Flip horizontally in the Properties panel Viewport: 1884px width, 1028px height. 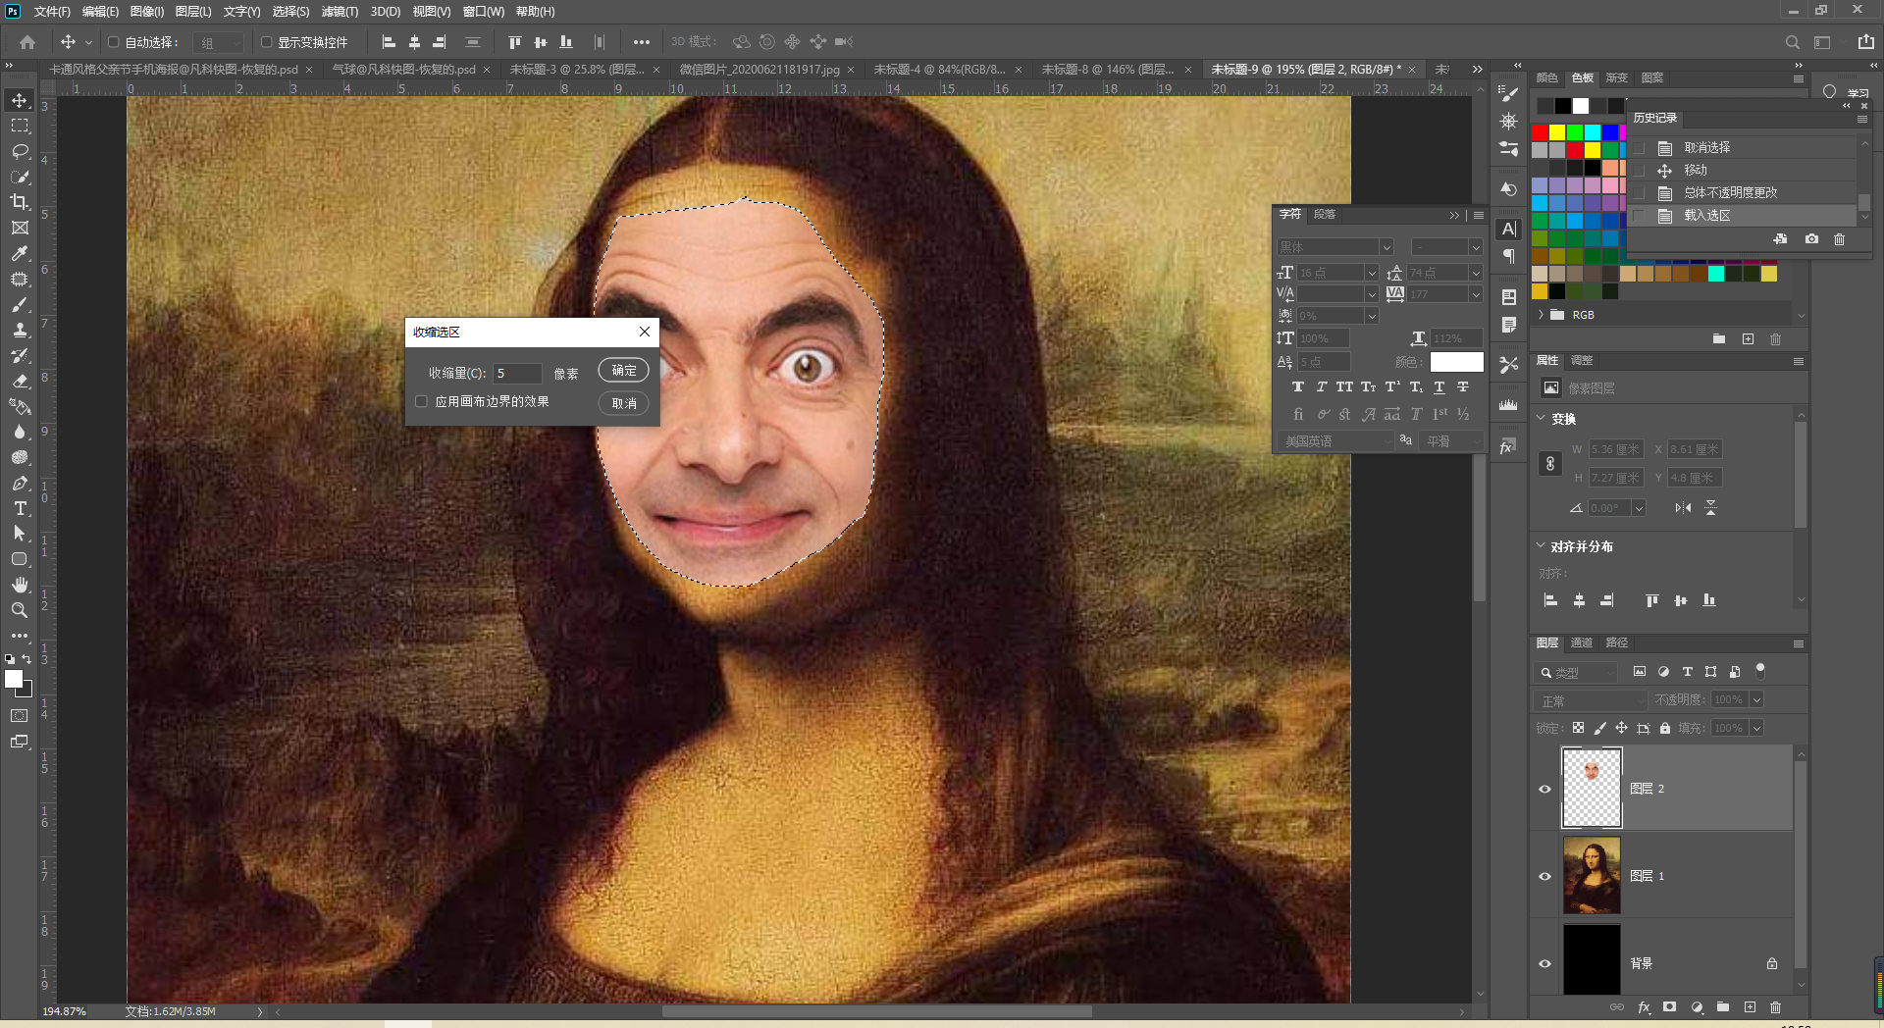point(1683,508)
